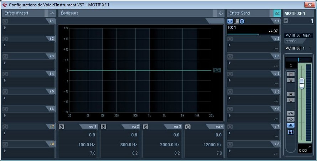The height and width of the screenshot is (161, 317).
Task: Enable the eq 1 band power button
Action: 61,126
